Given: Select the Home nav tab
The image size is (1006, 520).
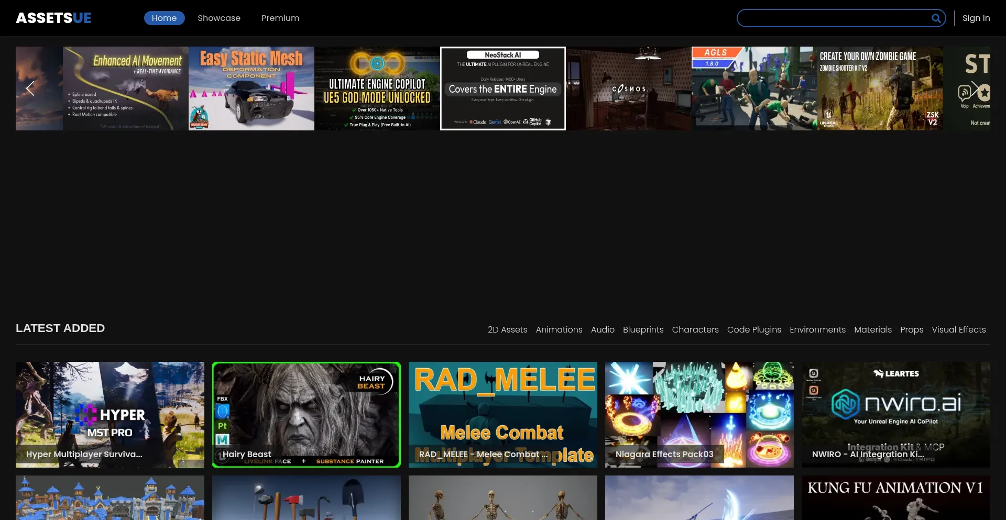Looking at the screenshot, I should 165,18.
